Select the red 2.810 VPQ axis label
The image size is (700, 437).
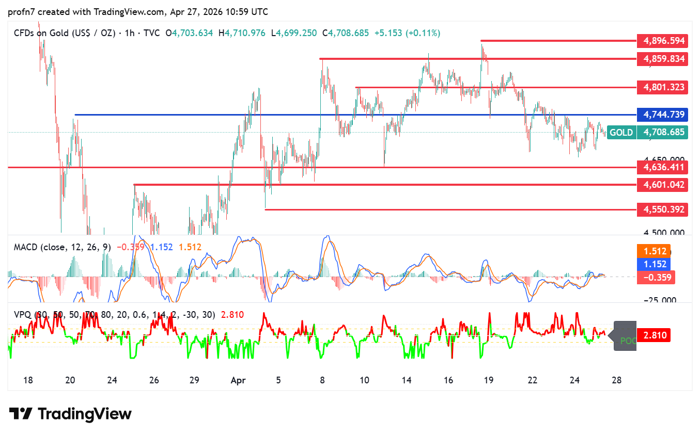654,335
